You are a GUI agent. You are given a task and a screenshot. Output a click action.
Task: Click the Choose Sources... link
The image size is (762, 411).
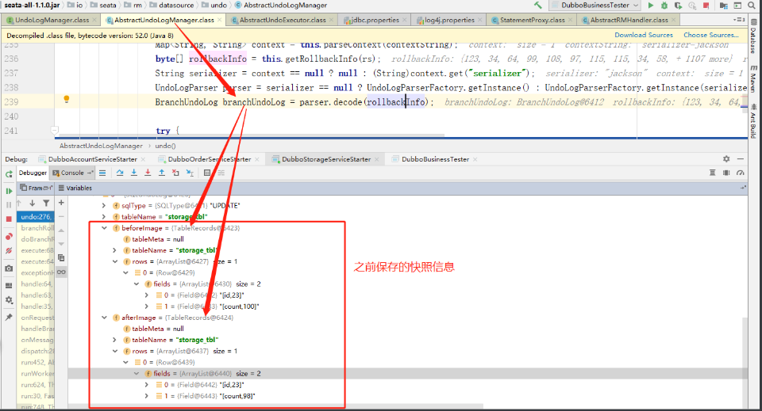(x=711, y=35)
